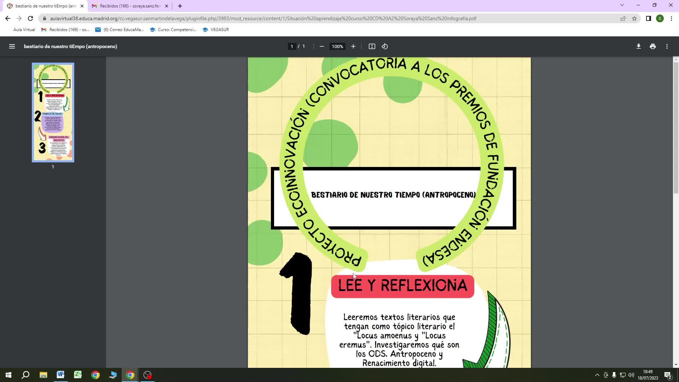Image resolution: width=679 pixels, height=382 pixels.
Task: Zoom in the PDF document
Action: (x=353, y=46)
